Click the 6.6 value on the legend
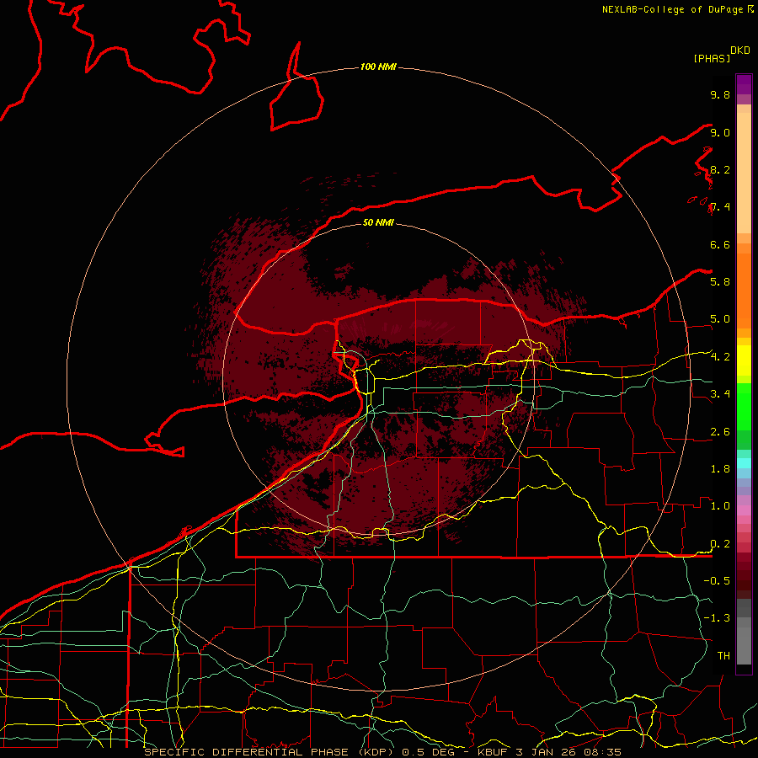Image resolution: width=758 pixels, height=758 pixels. pos(720,244)
